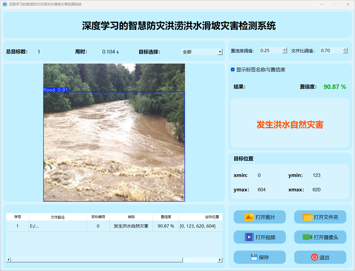Toggle the show label name and confidence checkbox
The height and width of the screenshot is (271, 355).
pyautogui.click(x=233, y=70)
